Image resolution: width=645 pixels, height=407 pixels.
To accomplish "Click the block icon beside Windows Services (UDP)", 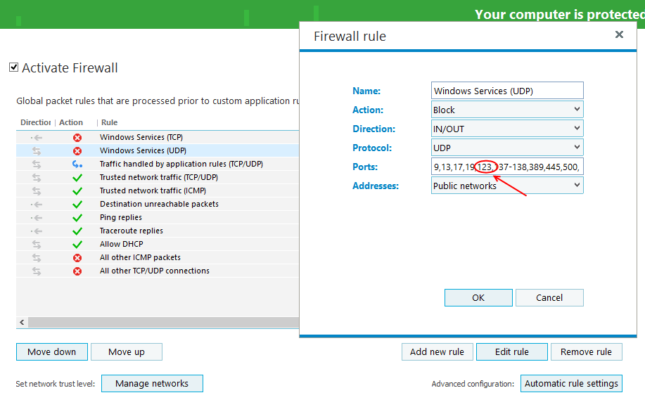I will [x=77, y=150].
